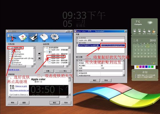Pick the blue color swatch below calendar

[147, 67]
